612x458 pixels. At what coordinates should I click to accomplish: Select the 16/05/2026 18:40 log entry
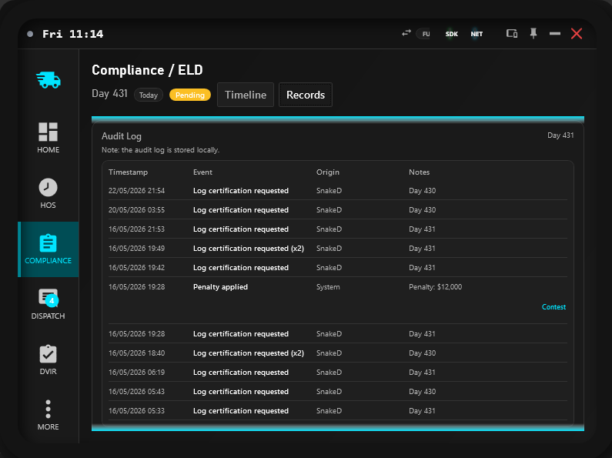[x=338, y=353]
